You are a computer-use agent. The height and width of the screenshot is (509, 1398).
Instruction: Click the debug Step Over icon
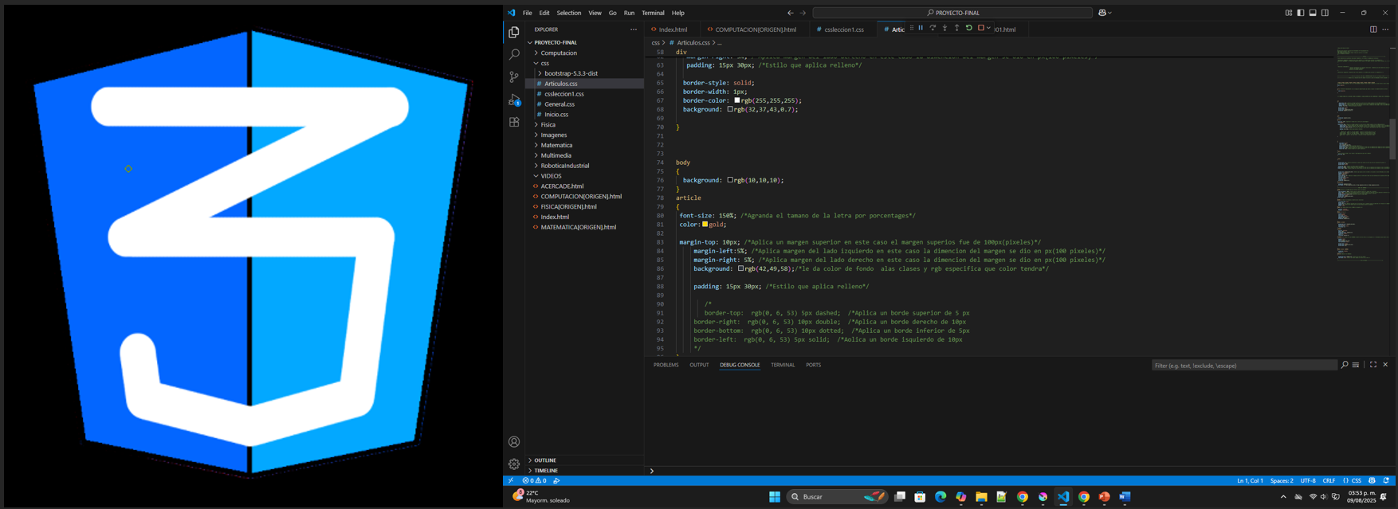click(933, 29)
